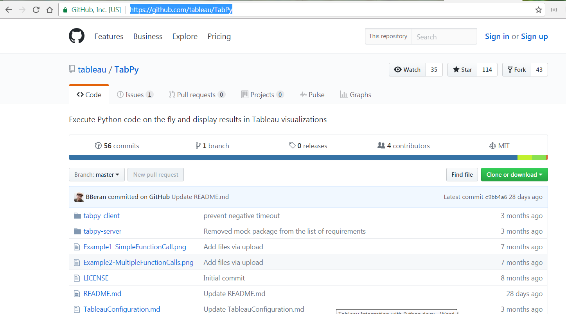Open the MIT license link
The image size is (566, 314).
coord(500,146)
